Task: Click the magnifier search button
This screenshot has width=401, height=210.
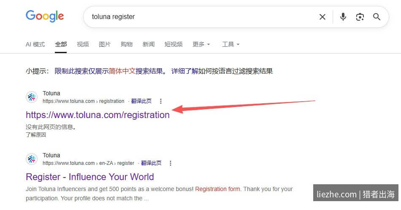Action: (377, 17)
